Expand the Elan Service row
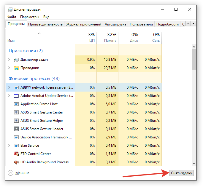Viewport: 203px width, 187px height. pyautogui.click(x=9, y=146)
